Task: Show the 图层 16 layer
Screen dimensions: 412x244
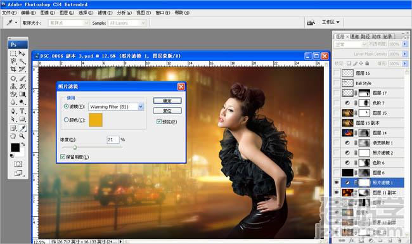Action: (x=337, y=73)
